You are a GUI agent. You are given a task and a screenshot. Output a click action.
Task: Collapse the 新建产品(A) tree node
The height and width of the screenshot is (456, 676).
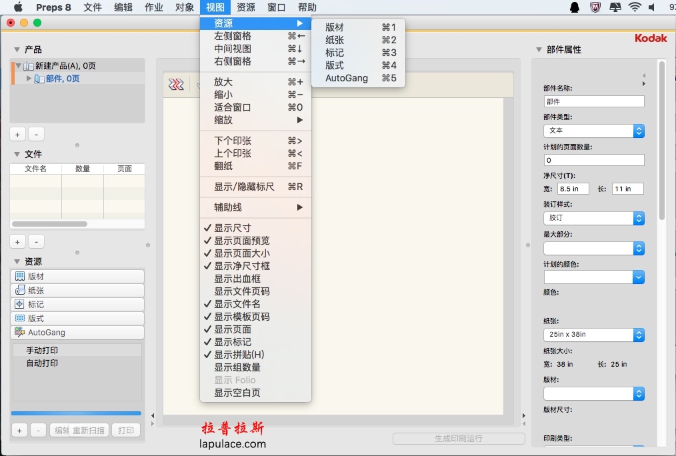tap(18, 66)
